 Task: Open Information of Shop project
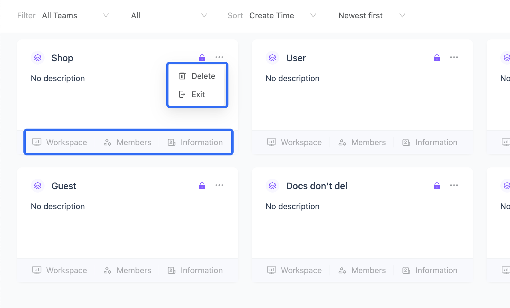pyautogui.click(x=195, y=142)
